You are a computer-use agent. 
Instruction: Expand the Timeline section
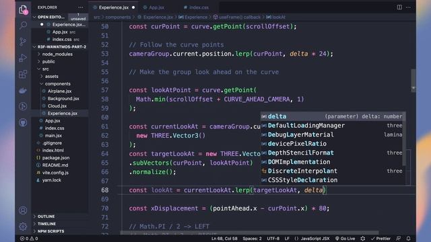[46, 224]
